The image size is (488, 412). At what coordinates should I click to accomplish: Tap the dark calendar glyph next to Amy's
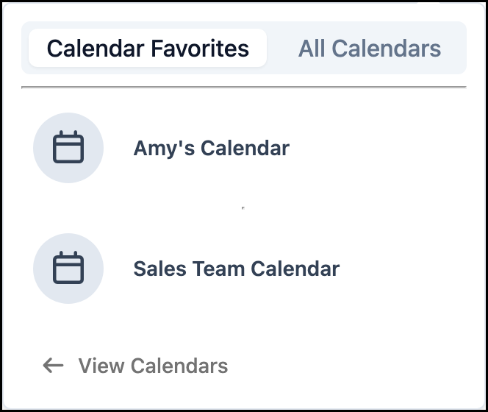tap(68, 147)
